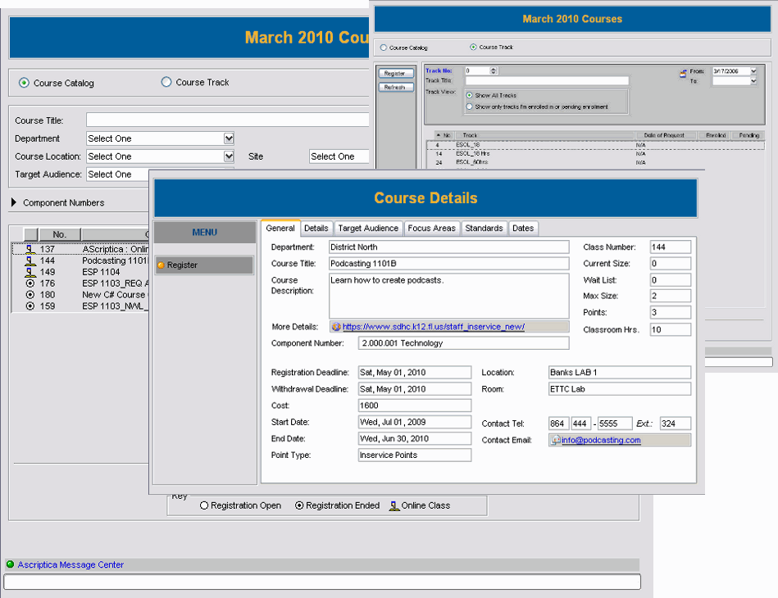The height and width of the screenshot is (598, 778).
Task: Click the registration-ended icon for course 176
Action: click(x=30, y=283)
